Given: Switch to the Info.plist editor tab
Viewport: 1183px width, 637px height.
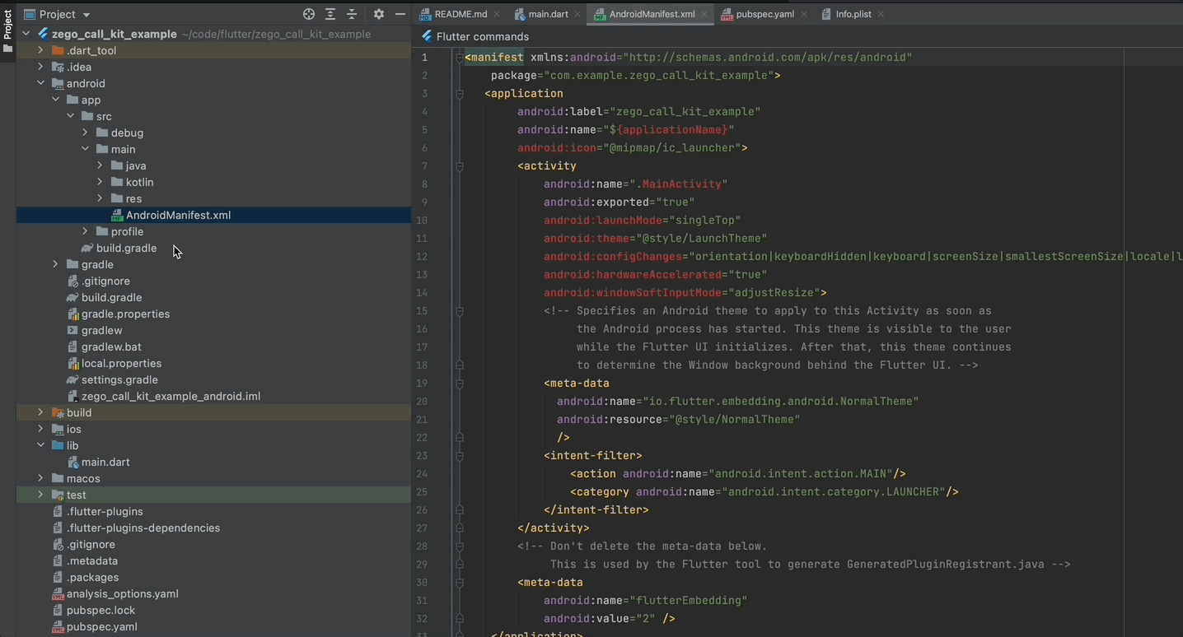Looking at the screenshot, I should click(x=853, y=13).
